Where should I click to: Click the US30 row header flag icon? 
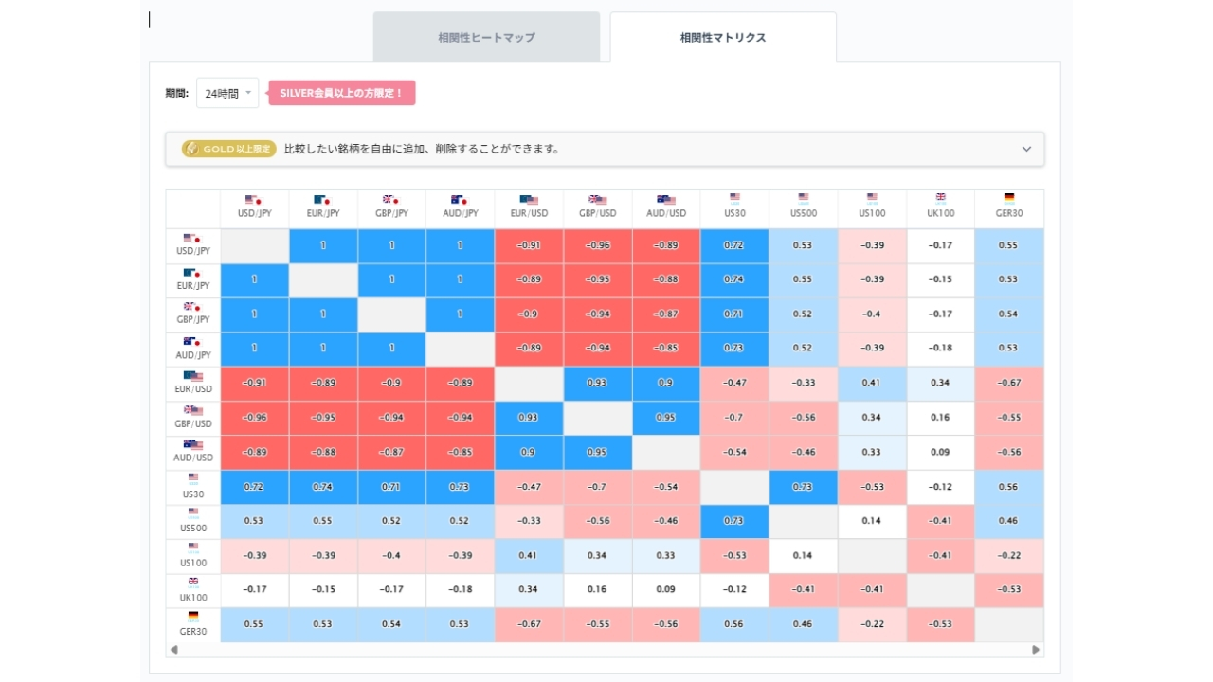(193, 479)
